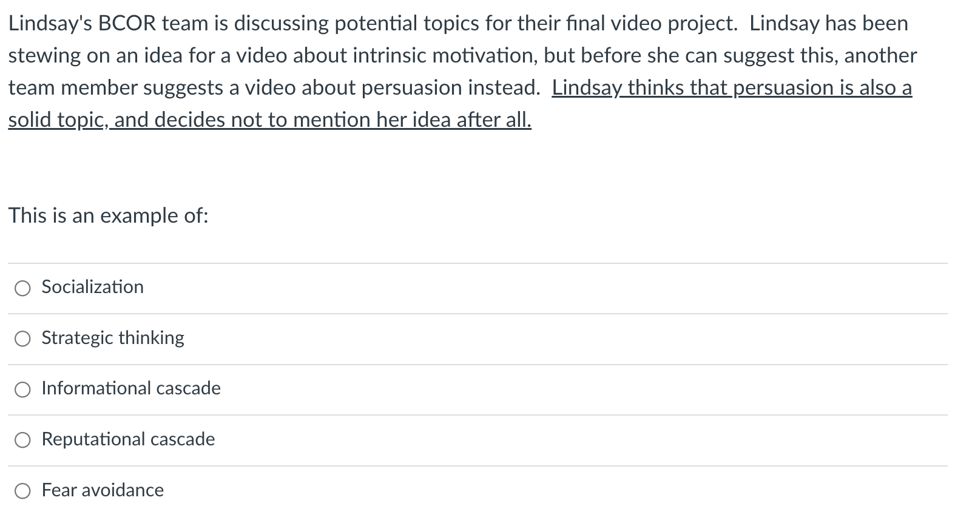Select the Fear avoidance radio button
Image resolution: width=955 pixels, height=523 pixels.
point(22,491)
